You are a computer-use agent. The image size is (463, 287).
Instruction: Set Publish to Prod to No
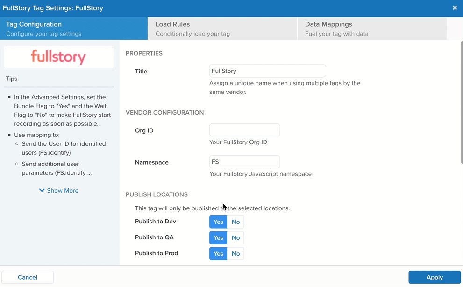(x=235, y=254)
